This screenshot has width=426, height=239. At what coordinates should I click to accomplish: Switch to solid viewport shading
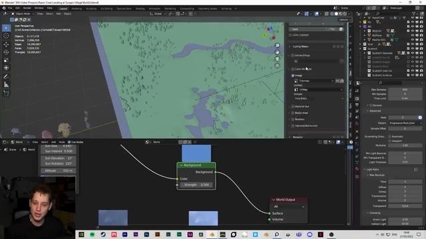tap(336, 13)
